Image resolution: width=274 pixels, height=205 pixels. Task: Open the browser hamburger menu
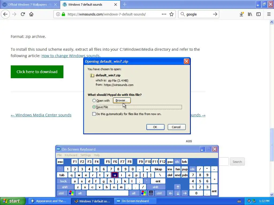click(269, 14)
